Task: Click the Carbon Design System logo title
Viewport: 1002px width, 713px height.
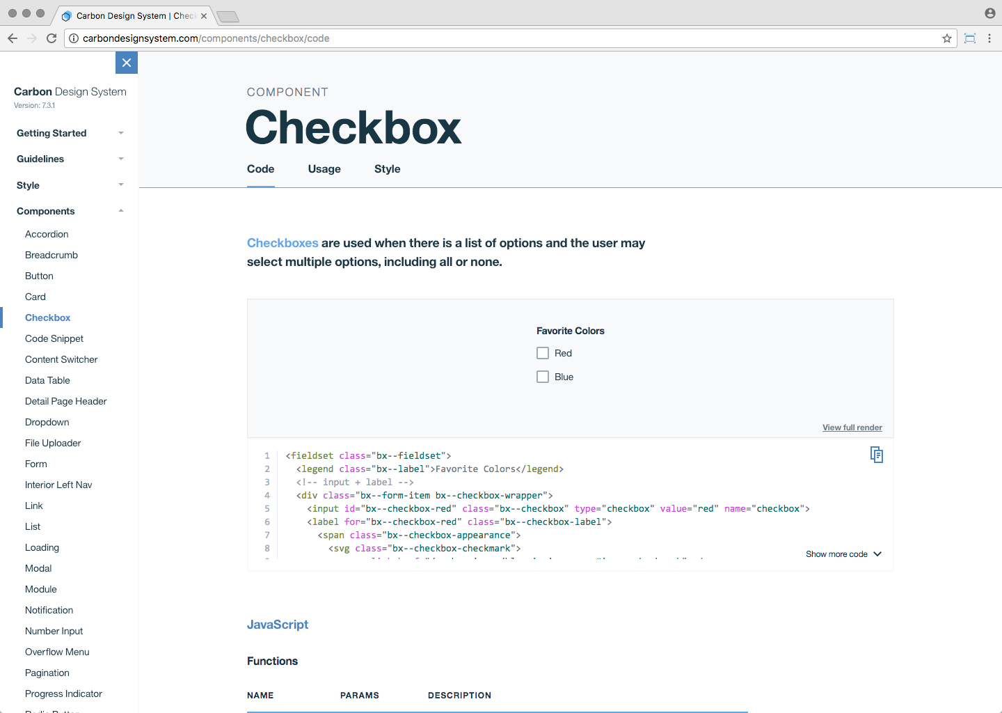Action: (x=70, y=91)
